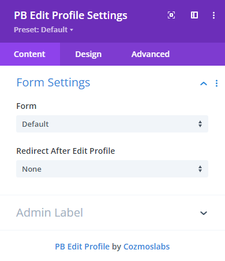This screenshot has height=261, width=225.
Task: Click the Form field label
Action: [x=27, y=106]
